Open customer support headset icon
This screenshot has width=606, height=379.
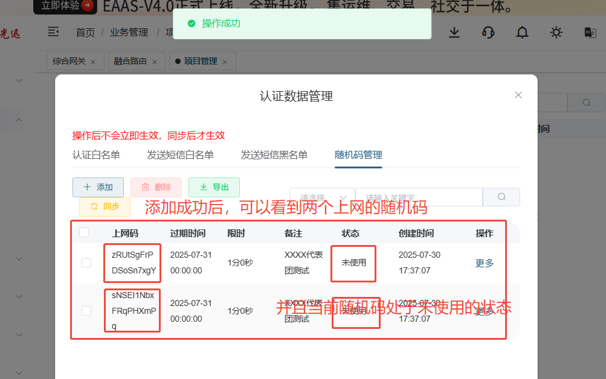point(488,32)
